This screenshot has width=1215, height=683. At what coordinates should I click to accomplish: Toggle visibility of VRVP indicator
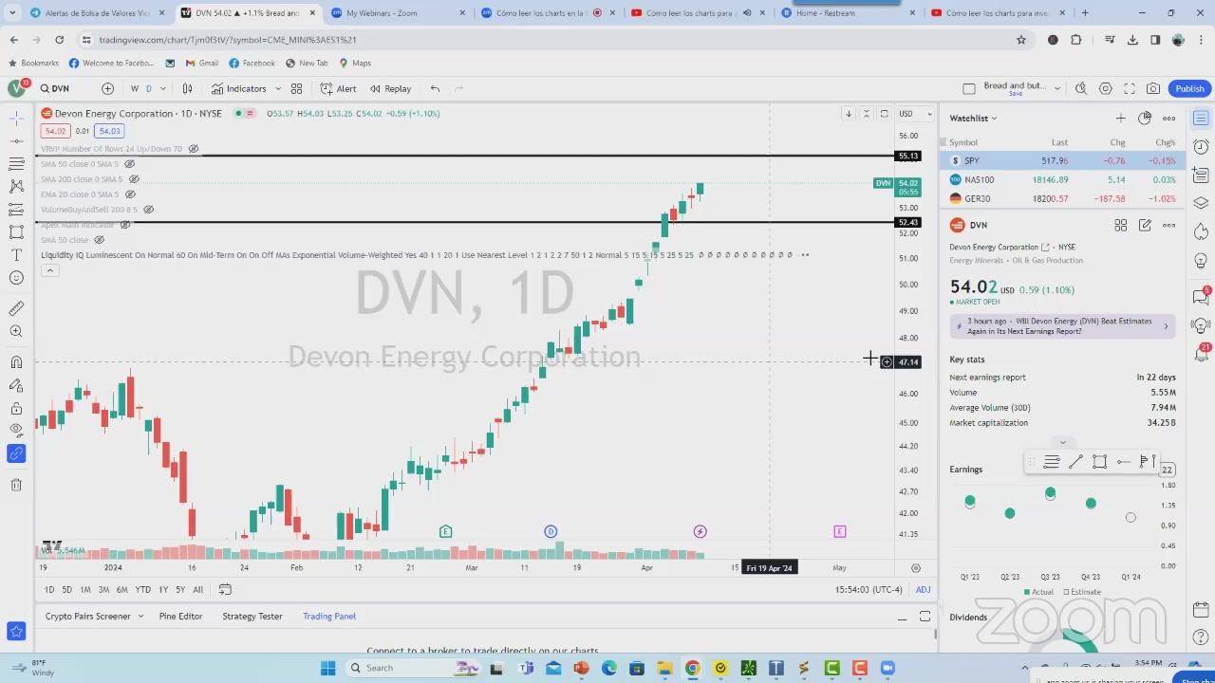pyautogui.click(x=194, y=149)
